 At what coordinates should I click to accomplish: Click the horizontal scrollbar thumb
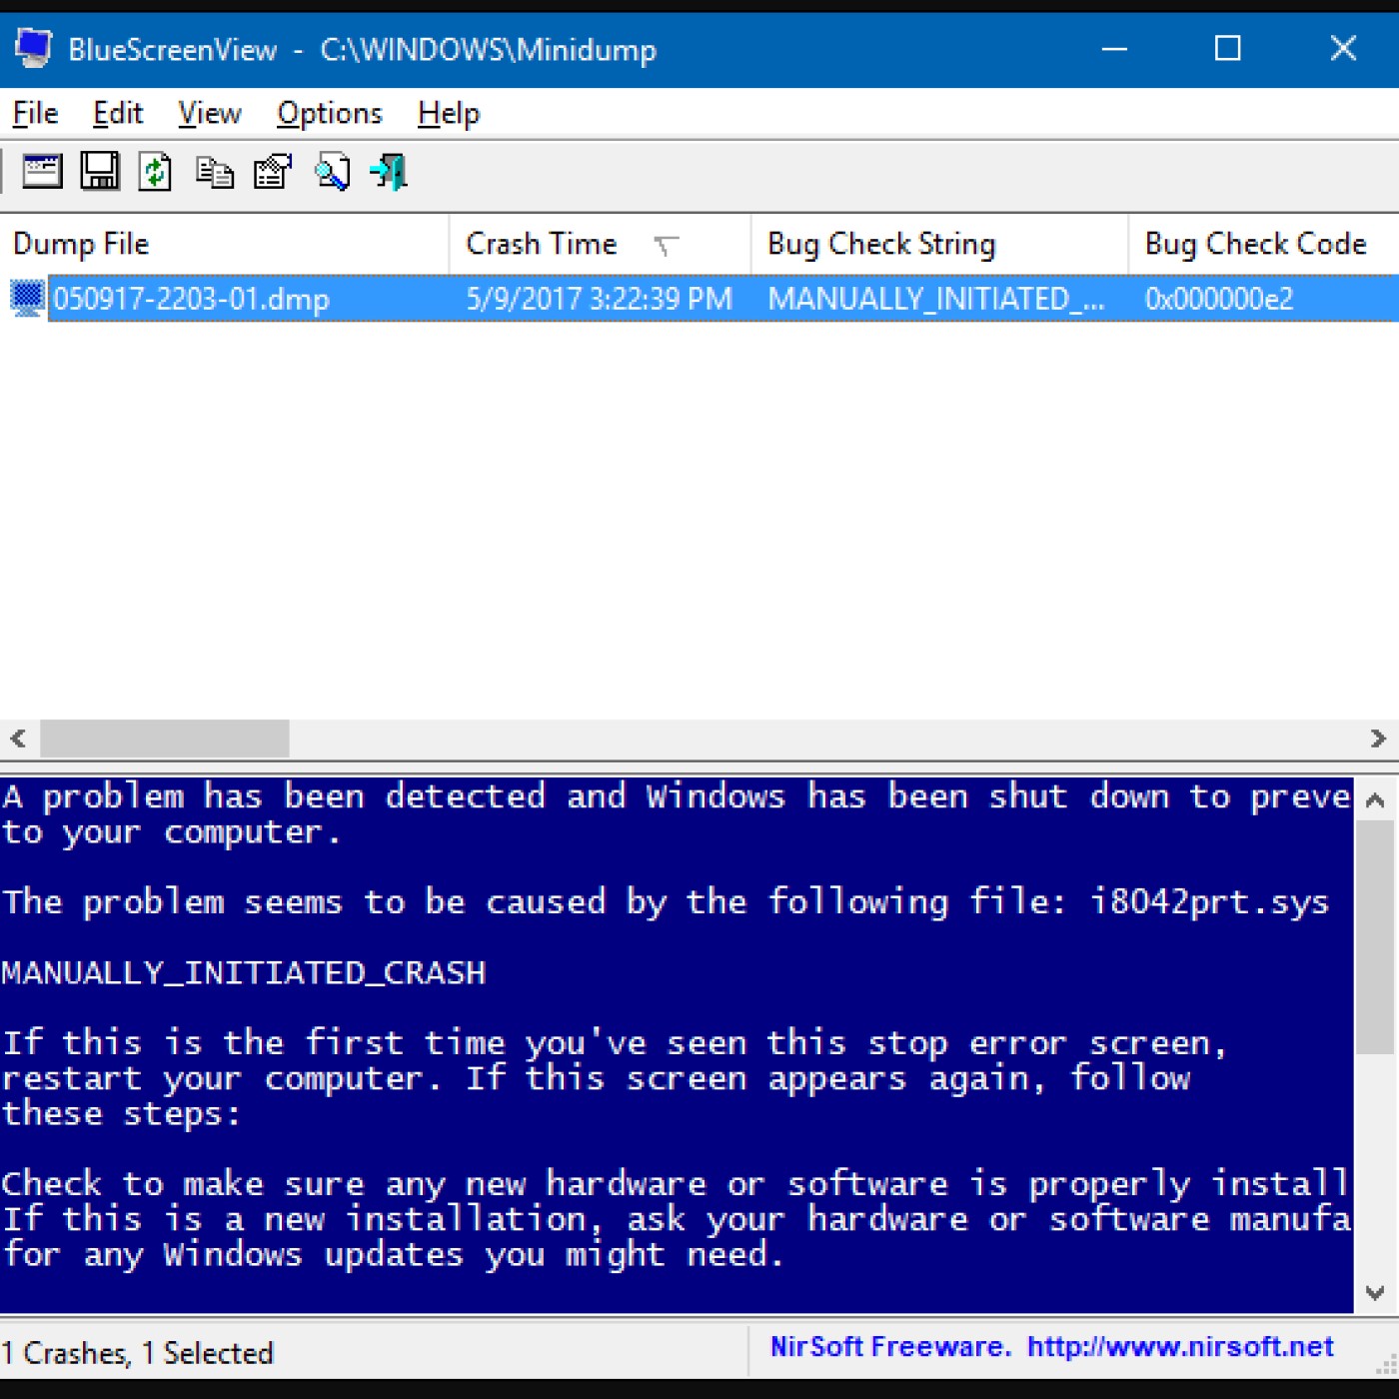pyautogui.click(x=164, y=738)
